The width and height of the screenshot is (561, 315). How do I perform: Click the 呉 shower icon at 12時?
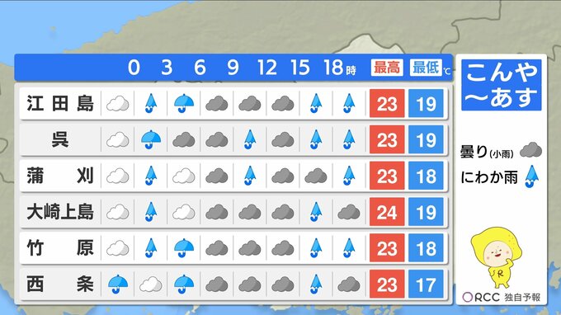[250, 140]
